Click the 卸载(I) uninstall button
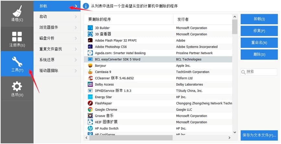The image size is (281, 144). 259,19
